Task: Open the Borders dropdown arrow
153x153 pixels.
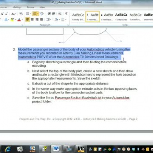Action: 66,19
